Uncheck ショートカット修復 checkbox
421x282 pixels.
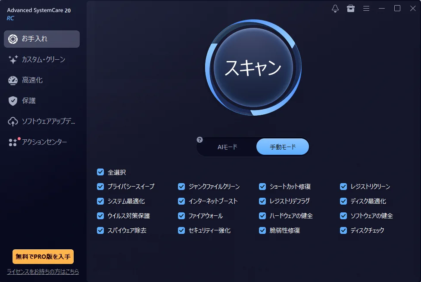pyautogui.click(x=262, y=187)
